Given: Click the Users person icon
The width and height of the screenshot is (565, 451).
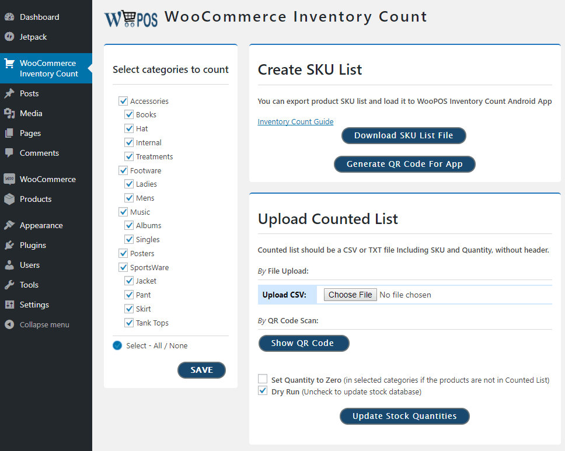Looking at the screenshot, I should (x=9, y=265).
